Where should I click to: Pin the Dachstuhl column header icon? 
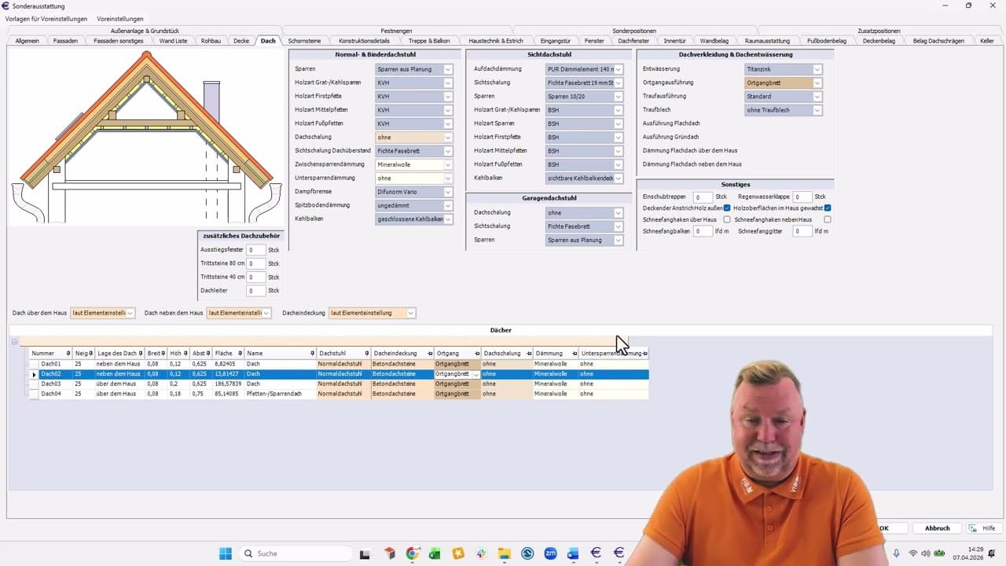(x=367, y=354)
